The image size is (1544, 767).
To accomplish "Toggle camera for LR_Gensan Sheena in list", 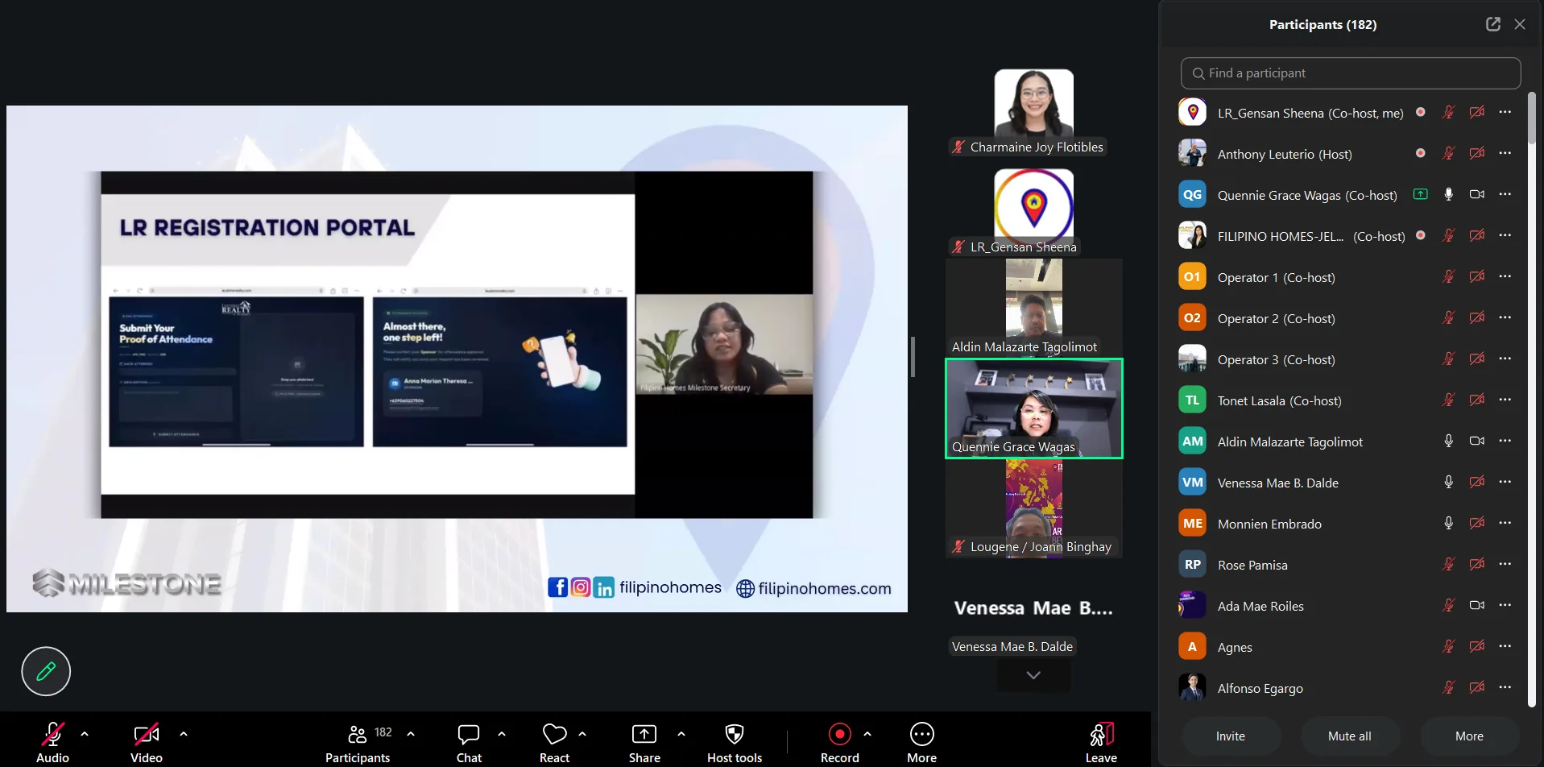I will [x=1477, y=112].
